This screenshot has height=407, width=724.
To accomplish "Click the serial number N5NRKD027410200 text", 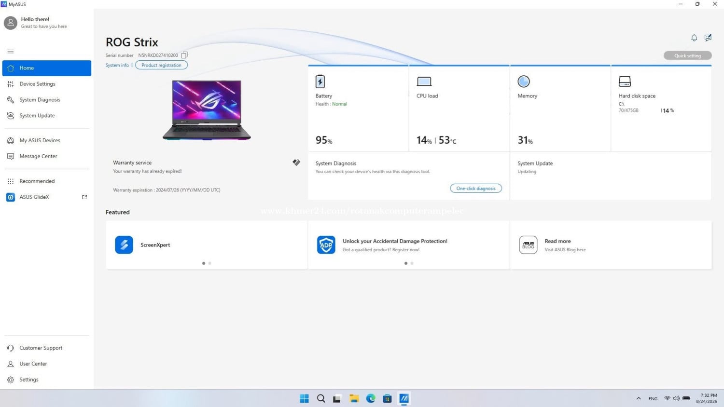I will (158, 55).
